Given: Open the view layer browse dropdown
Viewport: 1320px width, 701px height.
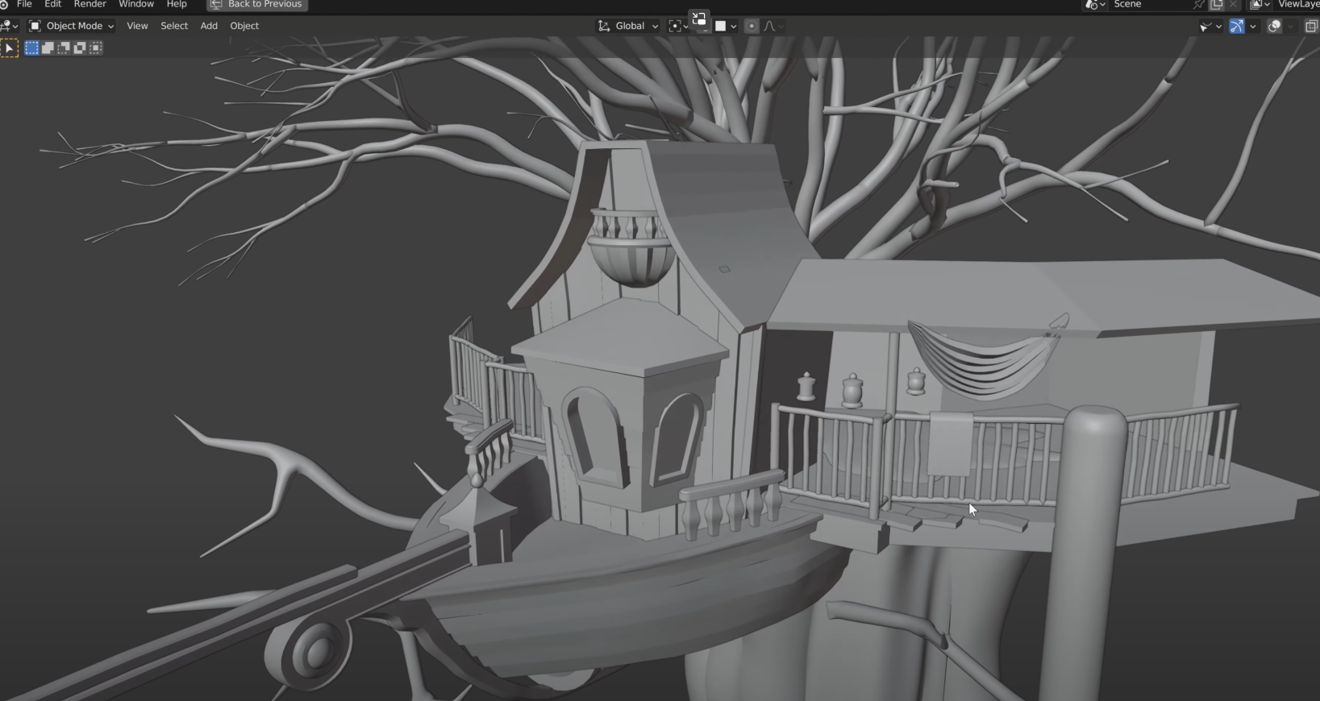Looking at the screenshot, I should tap(1260, 5).
